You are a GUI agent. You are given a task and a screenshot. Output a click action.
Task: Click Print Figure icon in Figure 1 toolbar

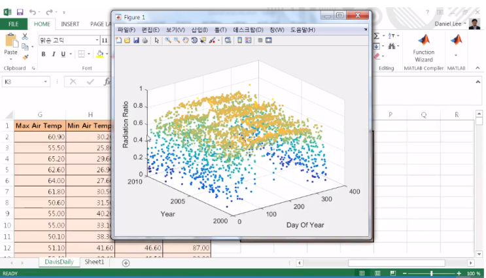tap(145, 41)
